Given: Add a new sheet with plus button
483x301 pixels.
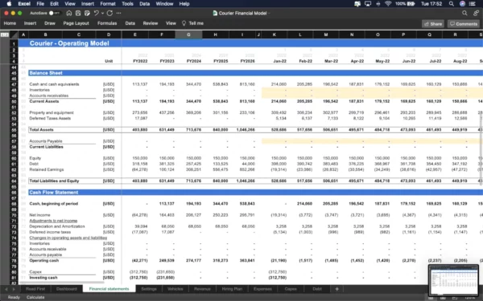Looking at the screenshot, I should pos(337,289).
